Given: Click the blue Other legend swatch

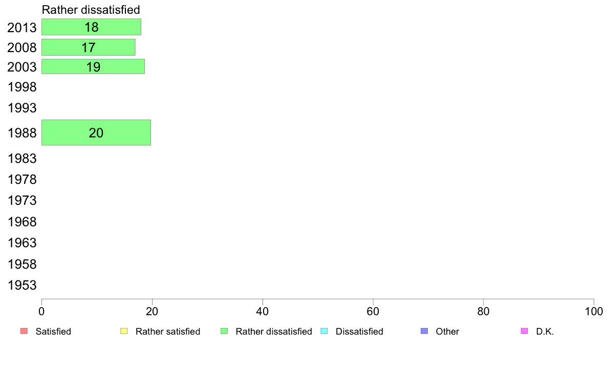Looking at the screenshot, I should (x=424, y=331).
